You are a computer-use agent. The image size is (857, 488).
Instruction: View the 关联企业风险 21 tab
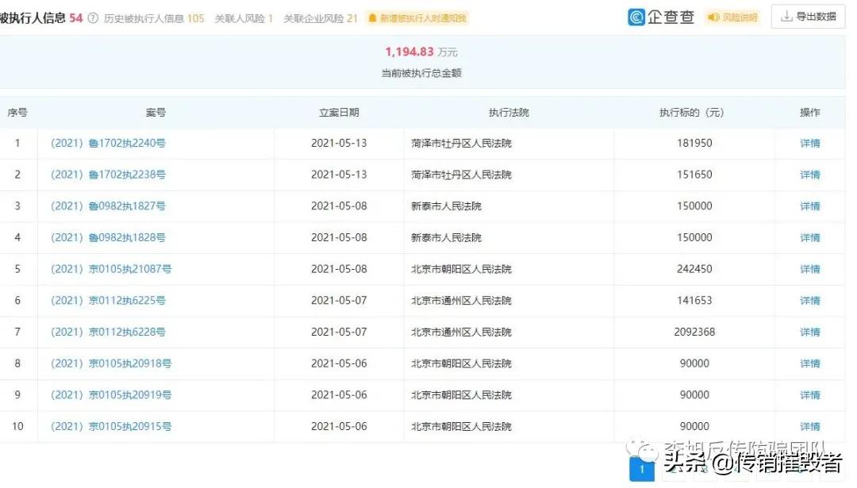click(x=317, y=17)
